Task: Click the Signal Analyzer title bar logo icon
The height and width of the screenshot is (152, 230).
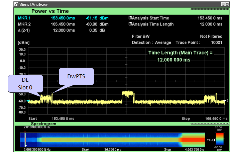Action: [16, 4]
